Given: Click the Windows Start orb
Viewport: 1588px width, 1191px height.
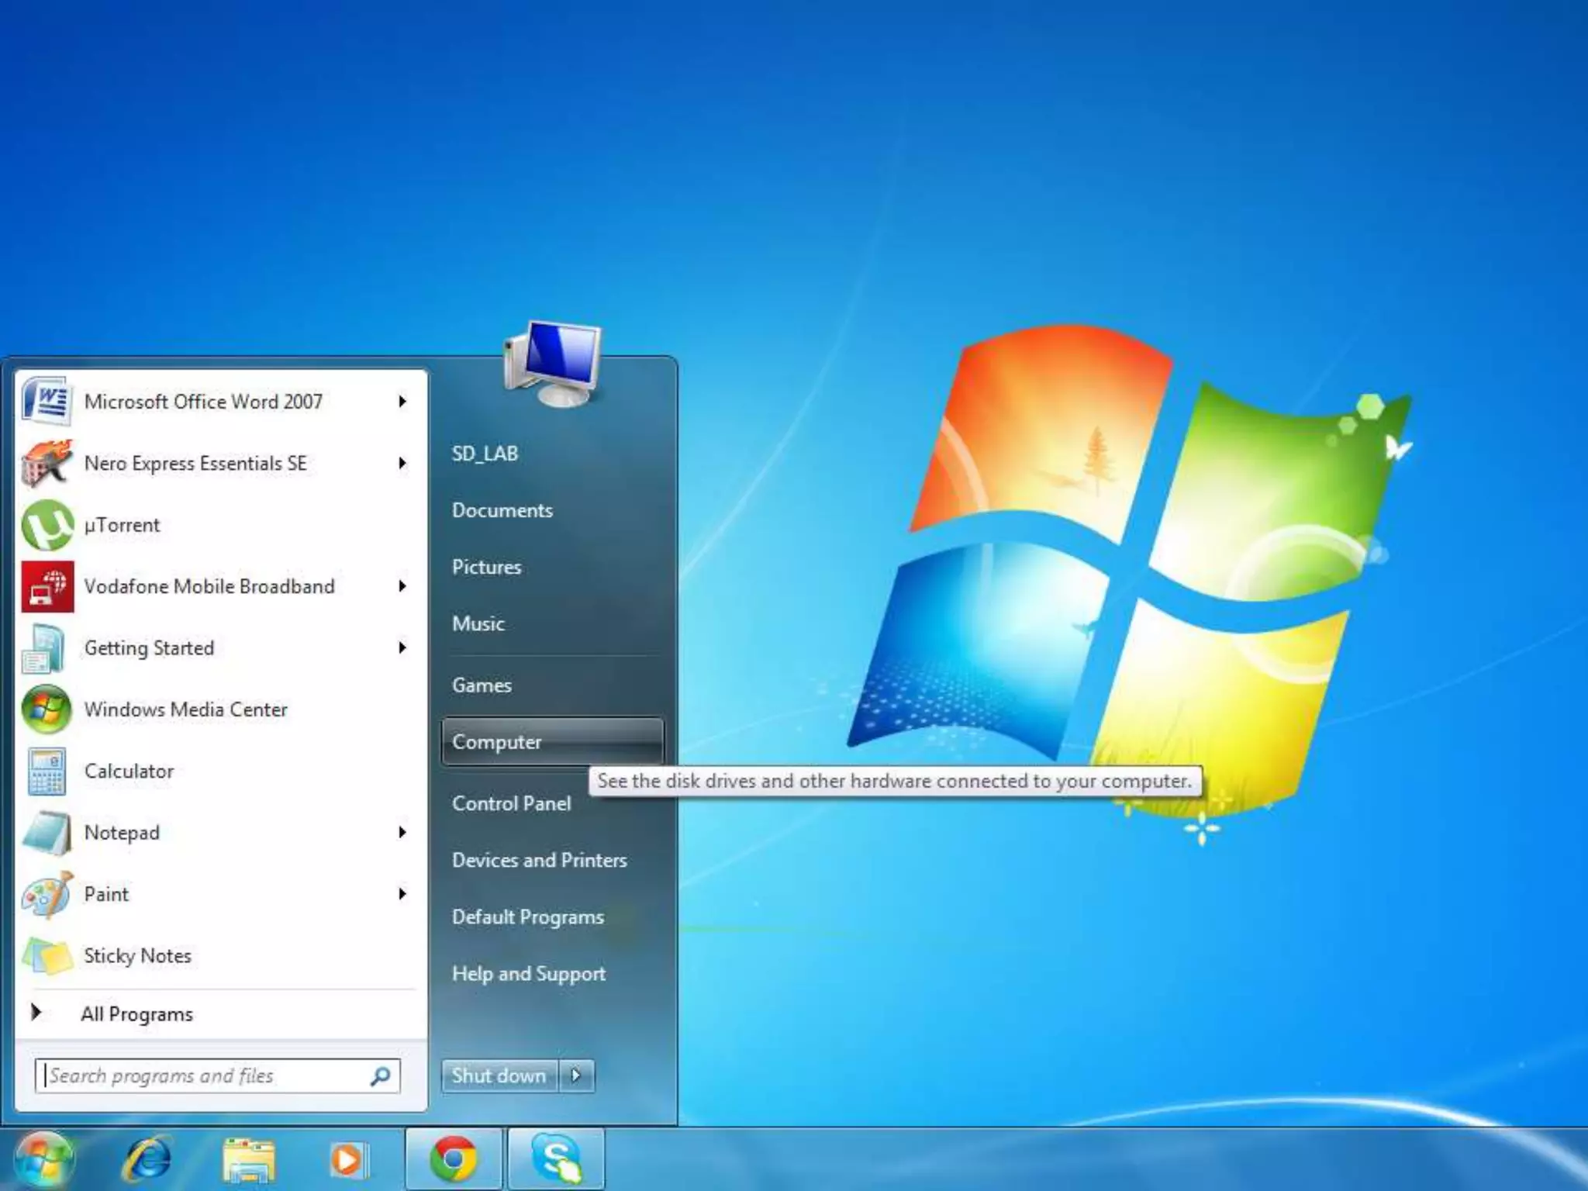Looking at the screenshot, I should [44, 1160].
